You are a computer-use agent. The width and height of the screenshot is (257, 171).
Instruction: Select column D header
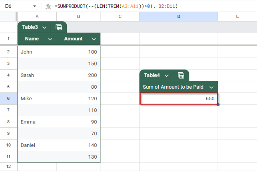click(179, 17)
